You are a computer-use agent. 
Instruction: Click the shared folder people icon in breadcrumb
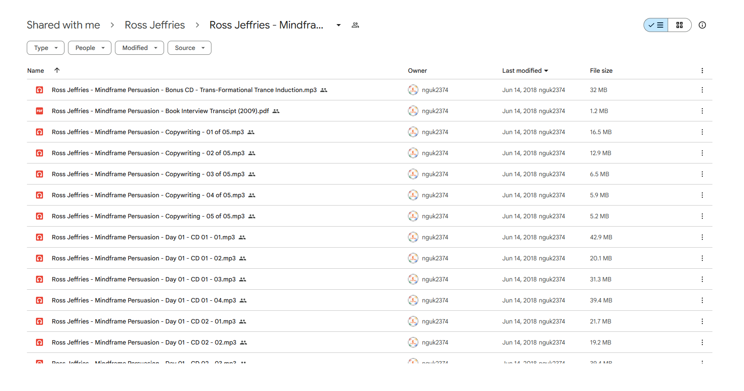355,25
